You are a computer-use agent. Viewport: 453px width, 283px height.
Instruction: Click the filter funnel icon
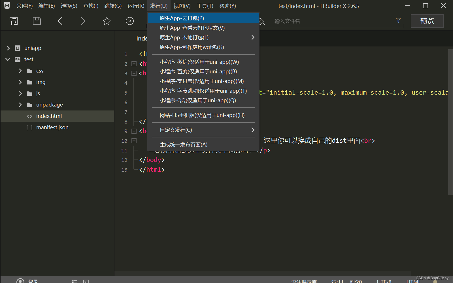[x=398, y=20]
